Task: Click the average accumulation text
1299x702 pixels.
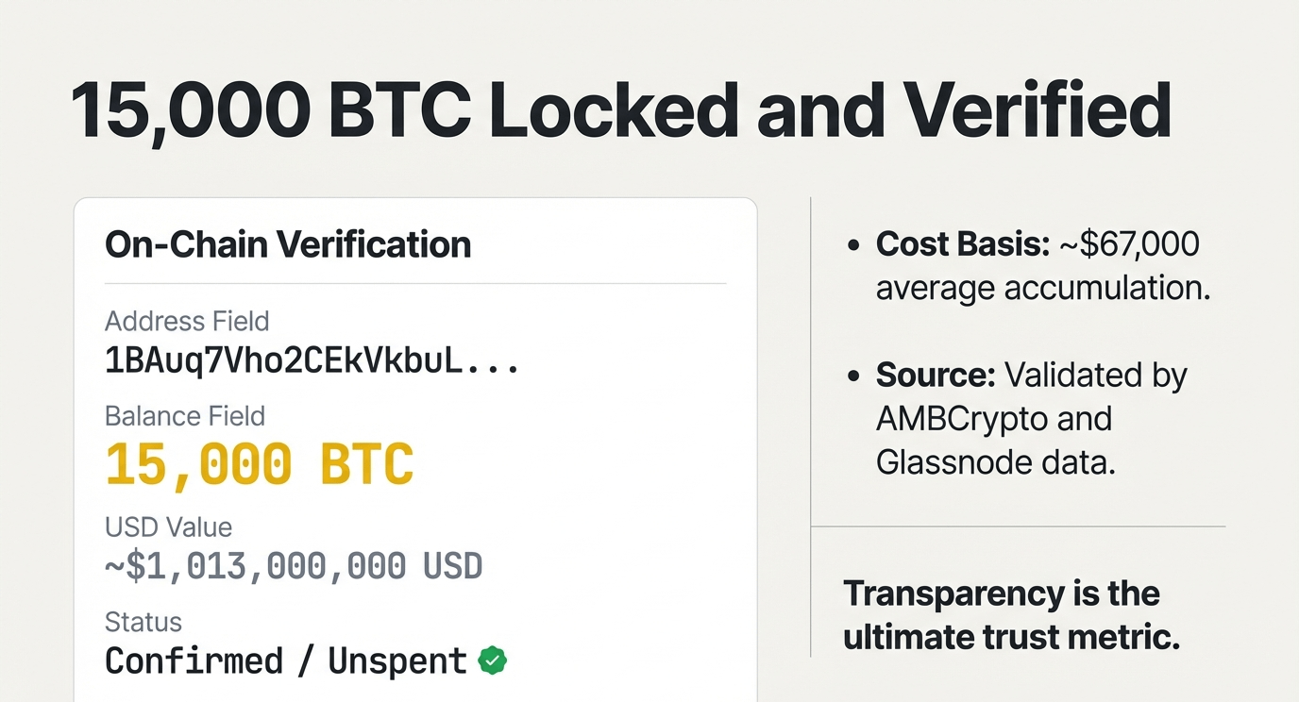Action: click(x=1042, y=288)
